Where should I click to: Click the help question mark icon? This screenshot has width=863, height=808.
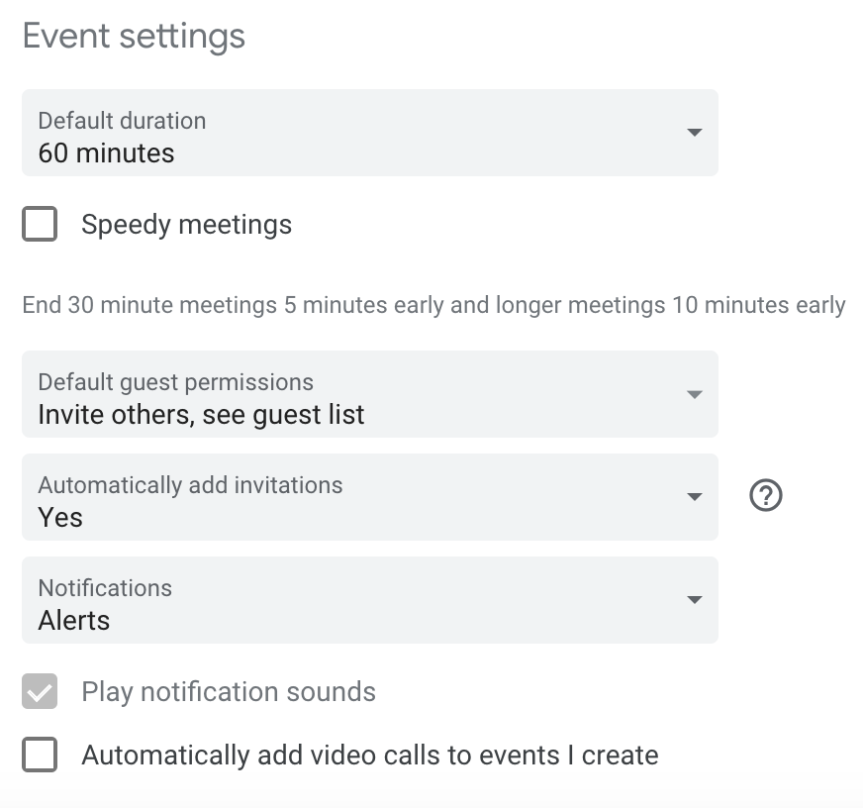click(765, 495)
